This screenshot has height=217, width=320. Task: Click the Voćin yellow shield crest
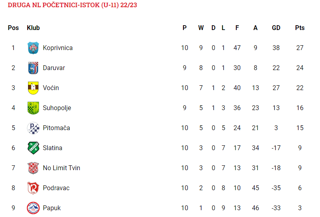pyautogui.click(x=33, y=88)
